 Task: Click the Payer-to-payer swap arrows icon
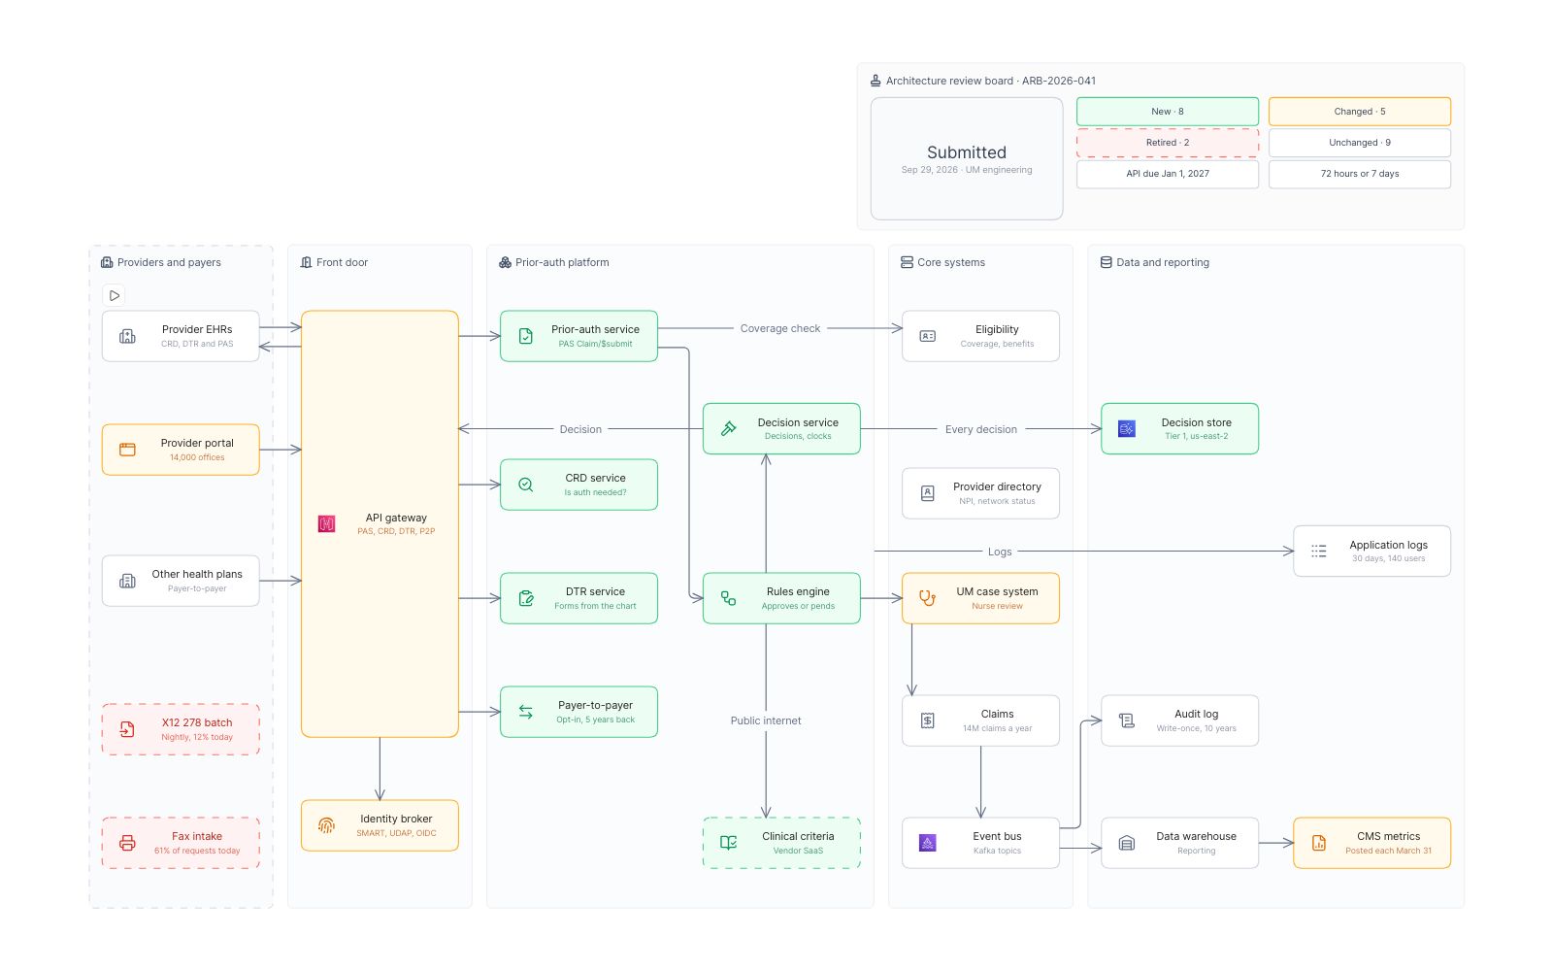[x=525, y=712]
